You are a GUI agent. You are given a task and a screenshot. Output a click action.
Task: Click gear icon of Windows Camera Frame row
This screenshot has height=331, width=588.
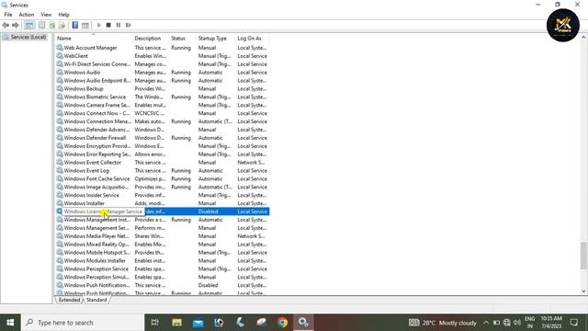tap(60, 105)
